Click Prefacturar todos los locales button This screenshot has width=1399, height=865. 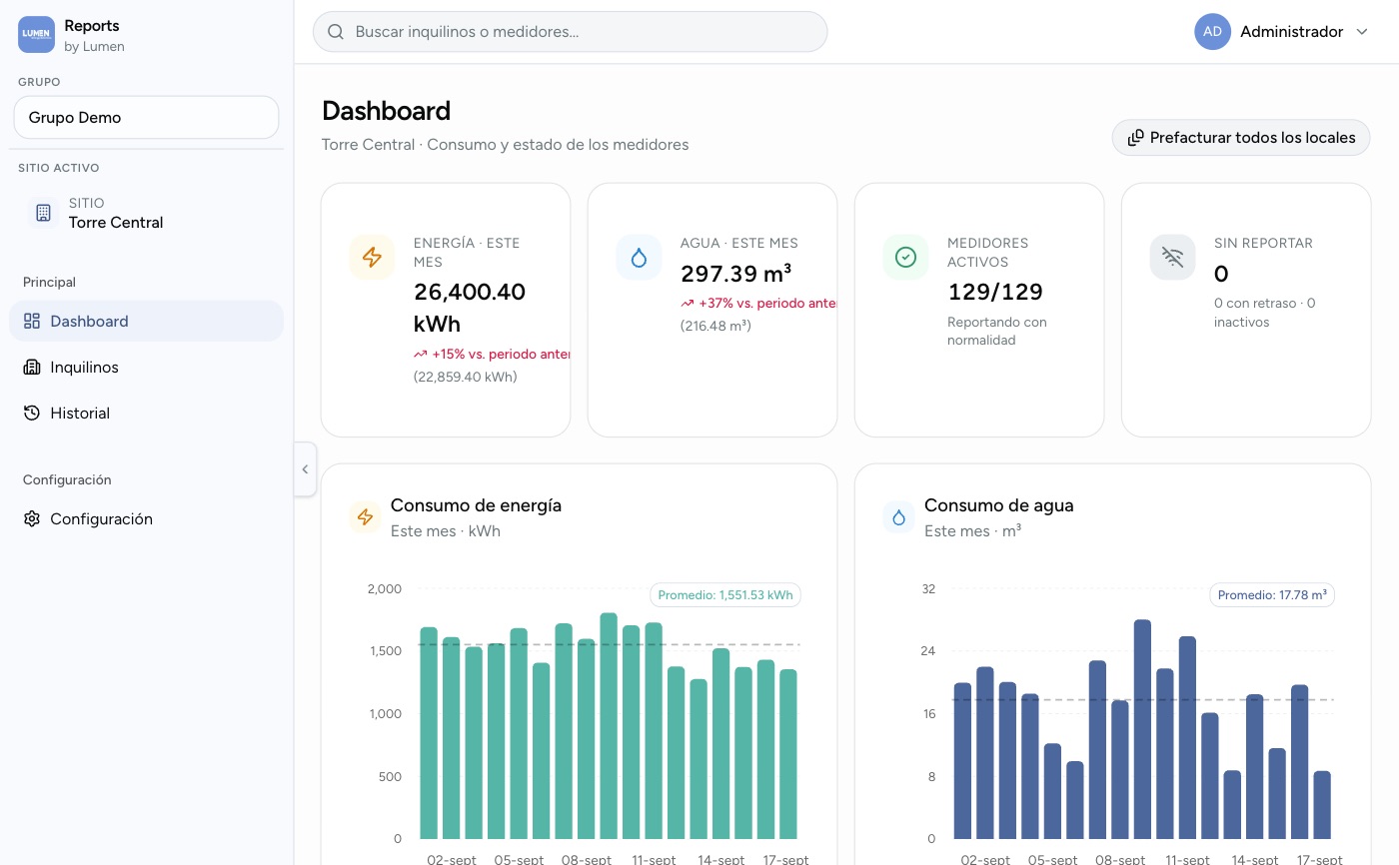(1241, 138)
